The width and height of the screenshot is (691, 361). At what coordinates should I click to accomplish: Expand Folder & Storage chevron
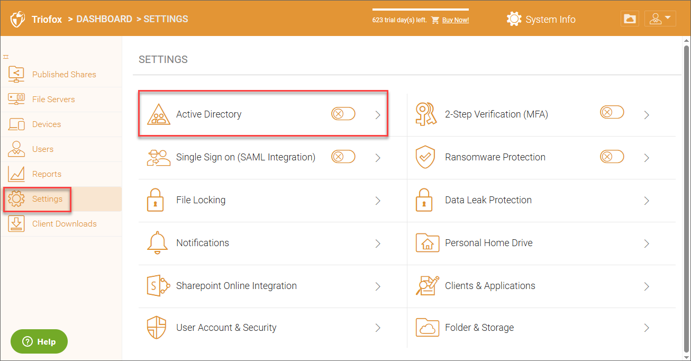647,328
